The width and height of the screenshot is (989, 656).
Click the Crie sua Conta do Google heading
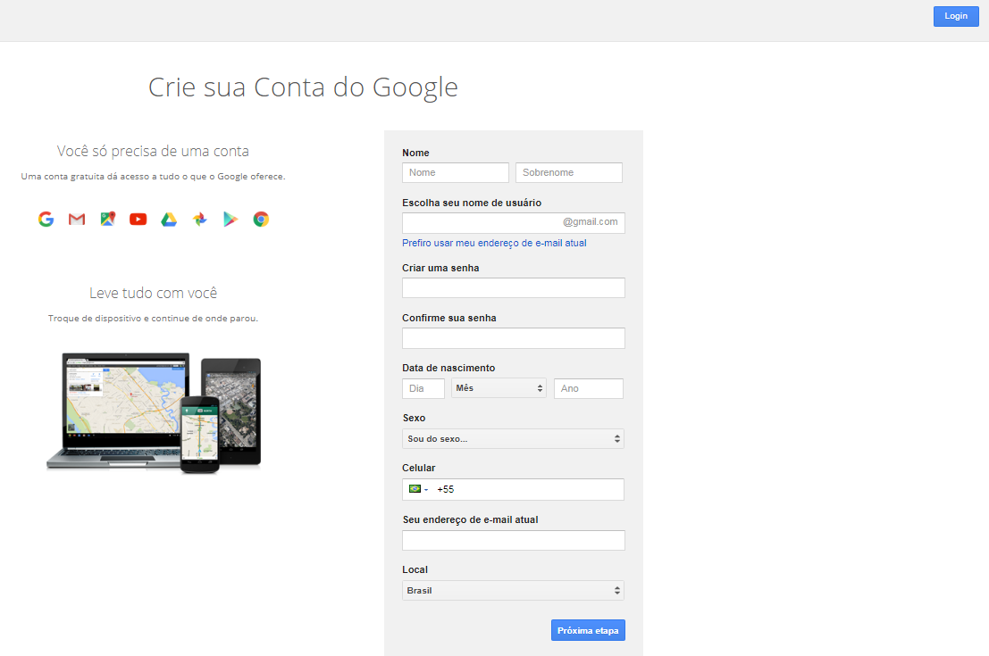[x=303, y=87]
